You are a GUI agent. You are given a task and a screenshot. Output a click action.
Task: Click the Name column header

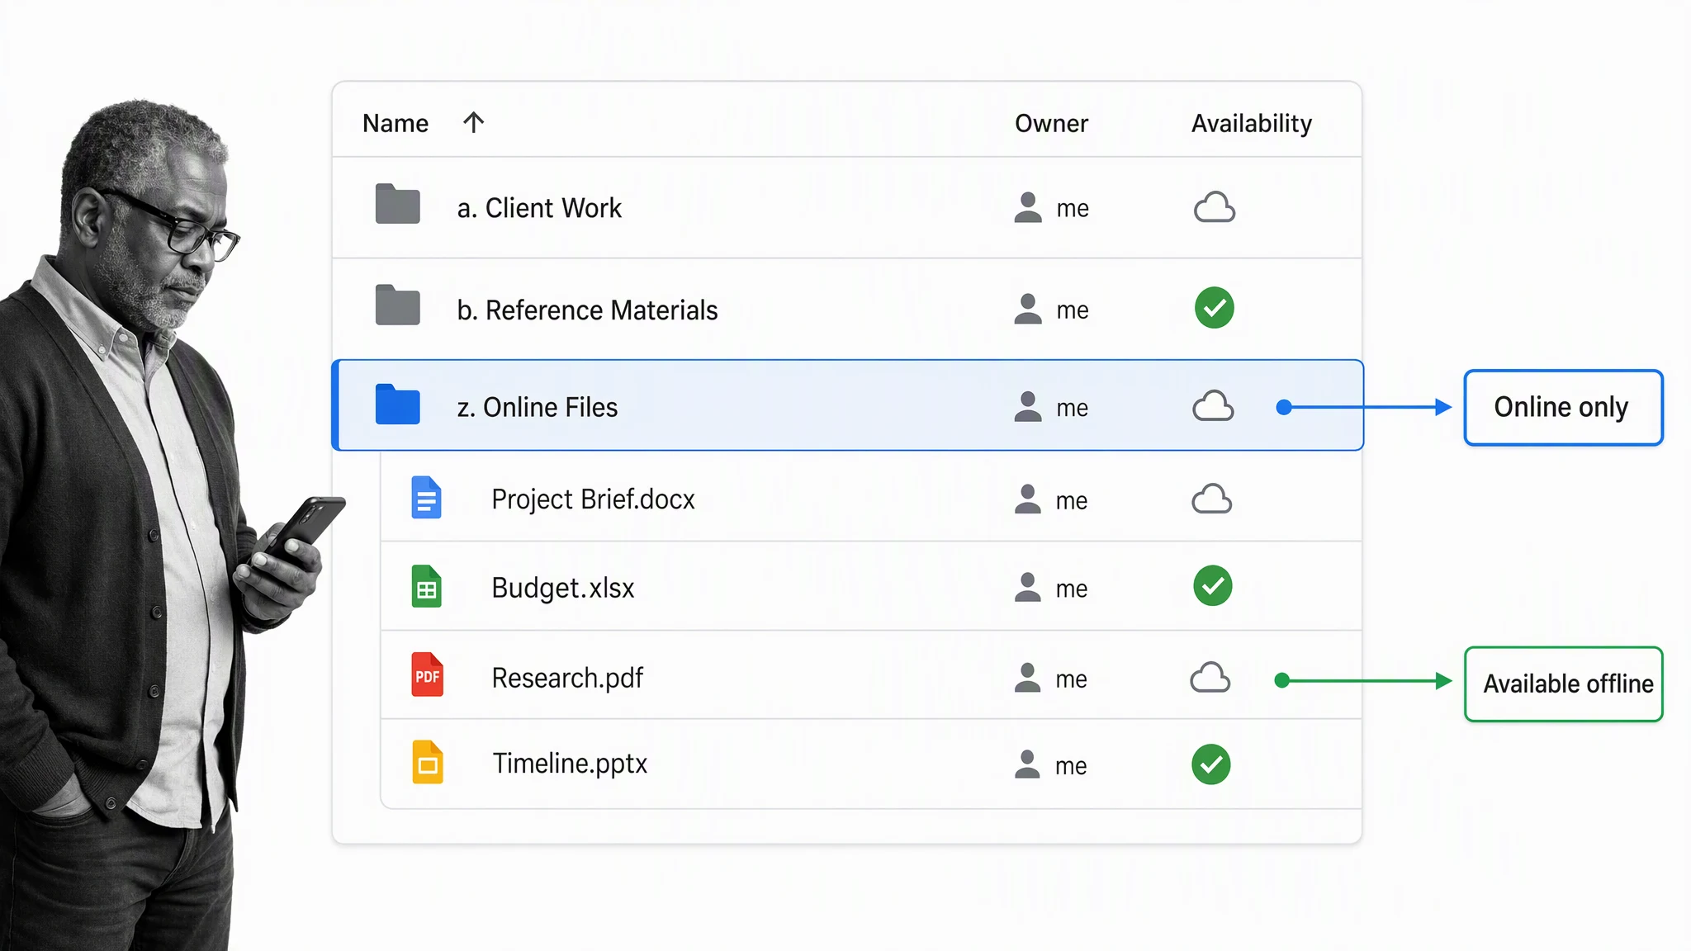click(396, 123)
